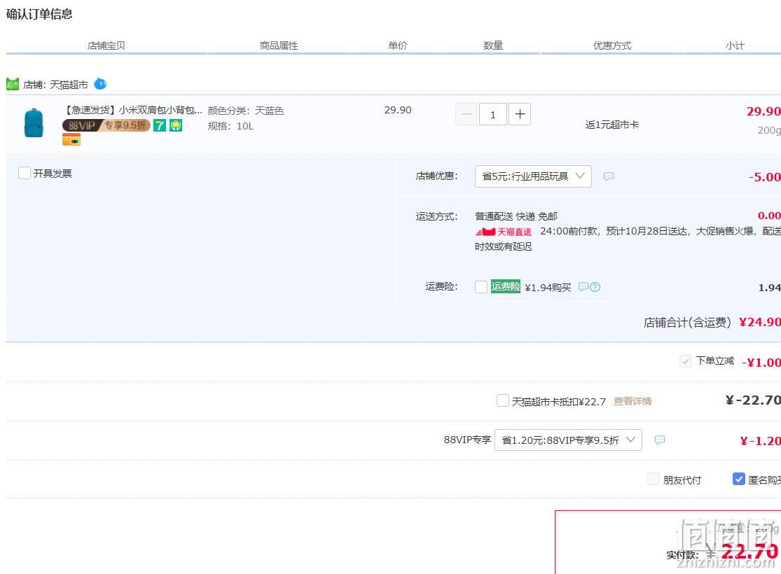This screenshot has height=574, width=781.
Task: Click the 小计 column header
Action: 735,45
